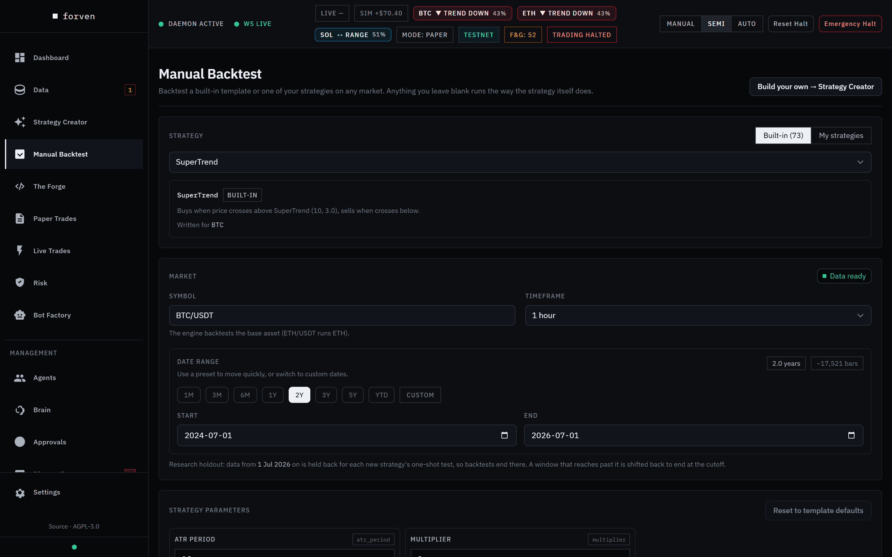The image size is (892, 557).
Task: Click the BTC TREND DOWN 43% chip
Action: pyautogui.click(x=462, y=13)
